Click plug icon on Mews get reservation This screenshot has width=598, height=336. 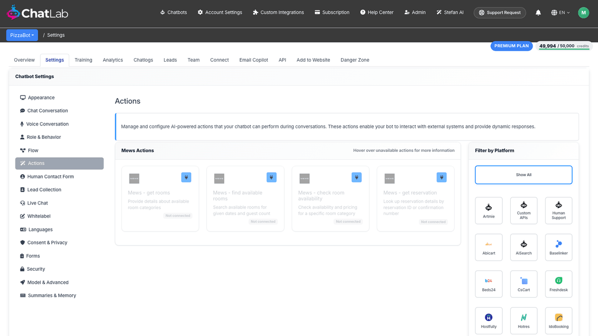[442, 177]
